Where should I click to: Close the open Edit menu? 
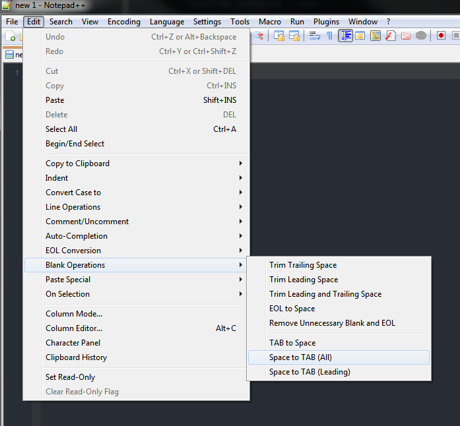[34, 22]
